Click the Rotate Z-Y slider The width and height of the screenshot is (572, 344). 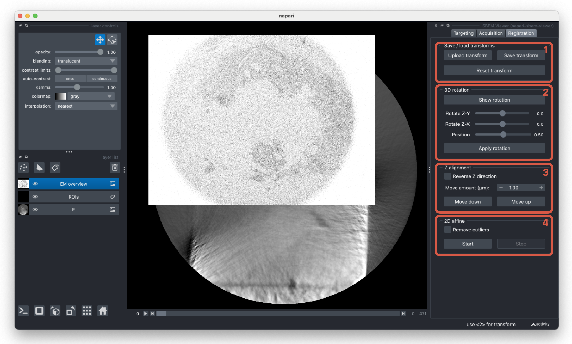502,113
